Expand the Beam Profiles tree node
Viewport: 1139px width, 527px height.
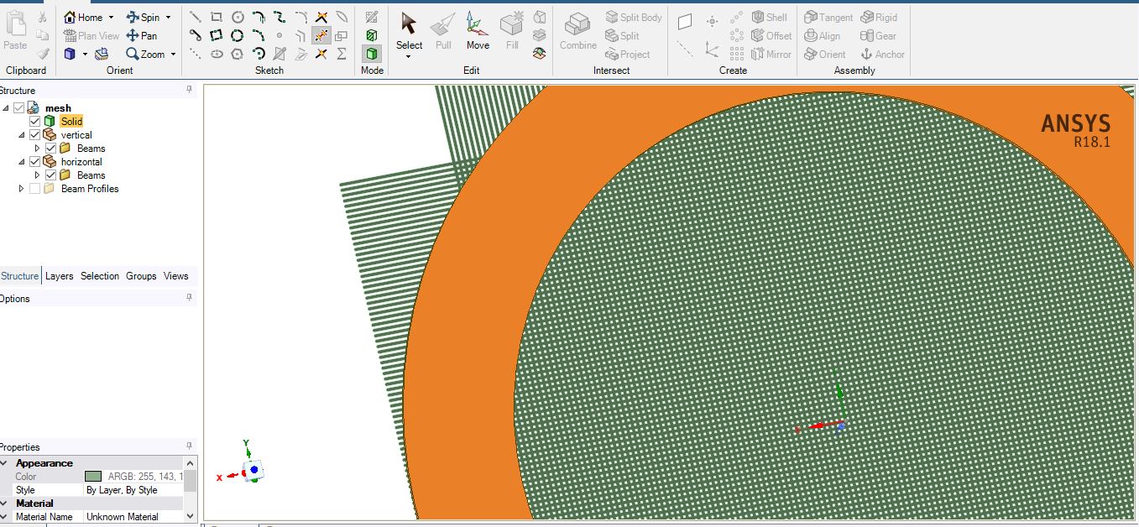(22, 189)
